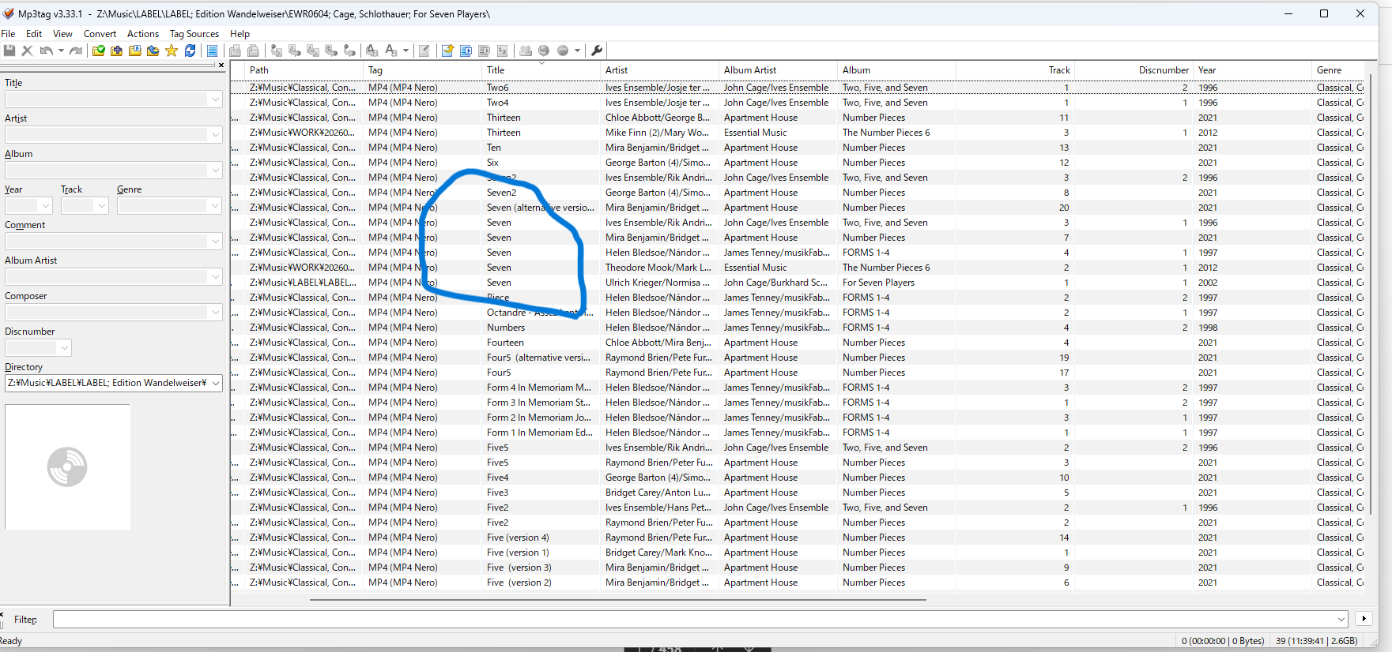The width and height of the screenshot is (1392, 652).
Task: Click the Undo arrow icon
Action: click(x=47, y=51)
